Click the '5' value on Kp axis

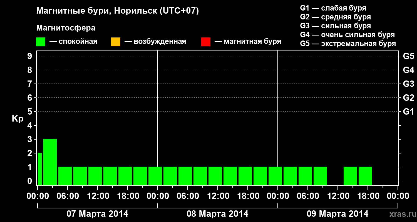pyautogui.click(x=30, y=112)
